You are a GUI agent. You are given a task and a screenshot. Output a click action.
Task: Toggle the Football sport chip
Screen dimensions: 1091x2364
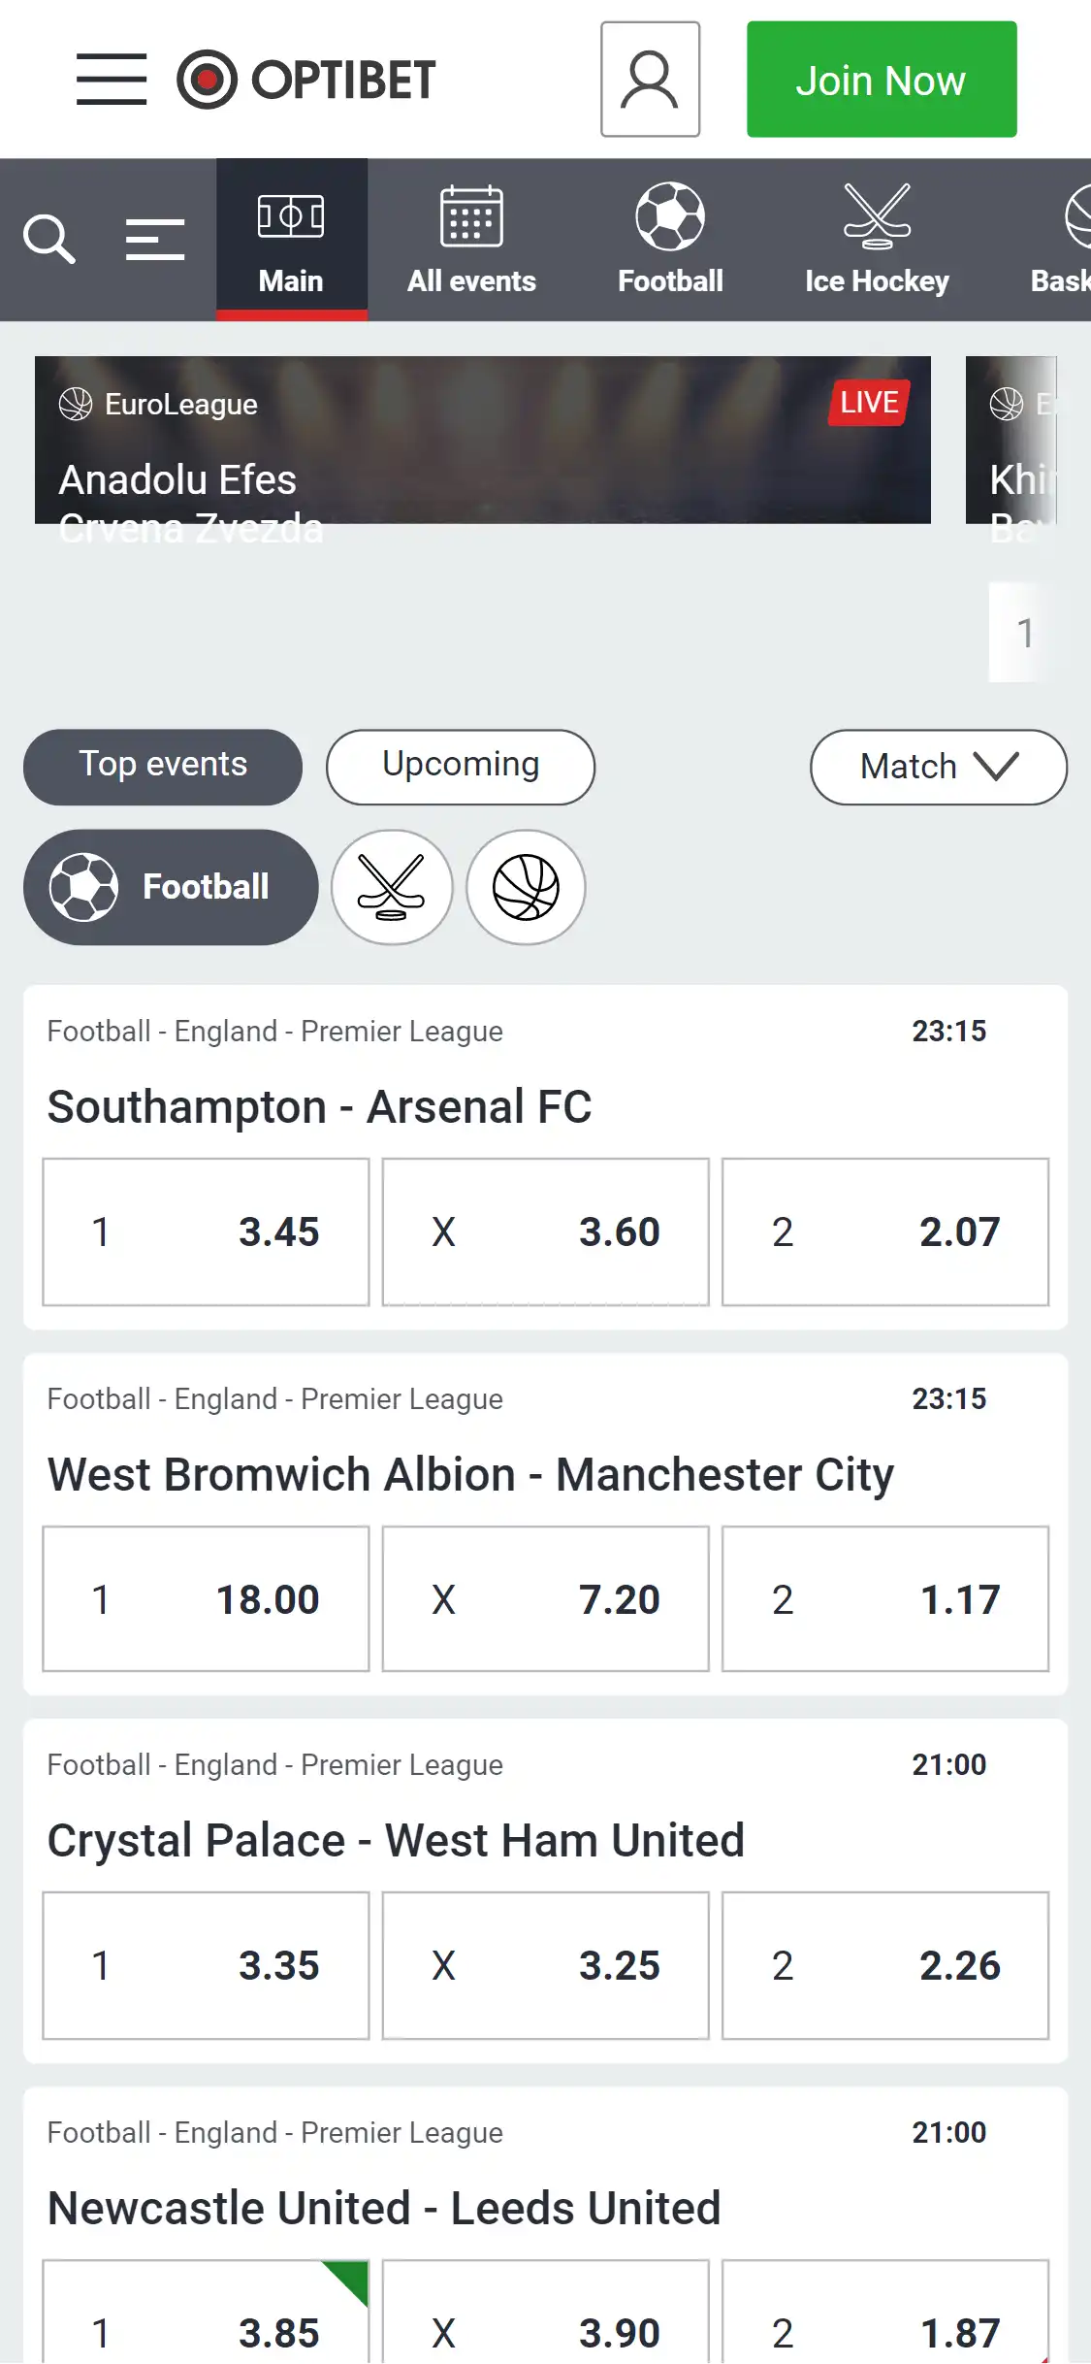point(171,887)
